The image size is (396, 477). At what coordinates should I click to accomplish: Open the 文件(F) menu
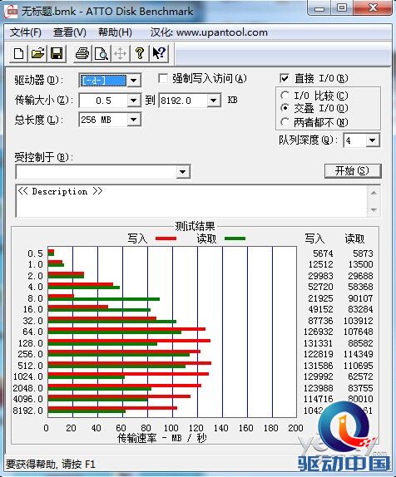pos(26,32)
